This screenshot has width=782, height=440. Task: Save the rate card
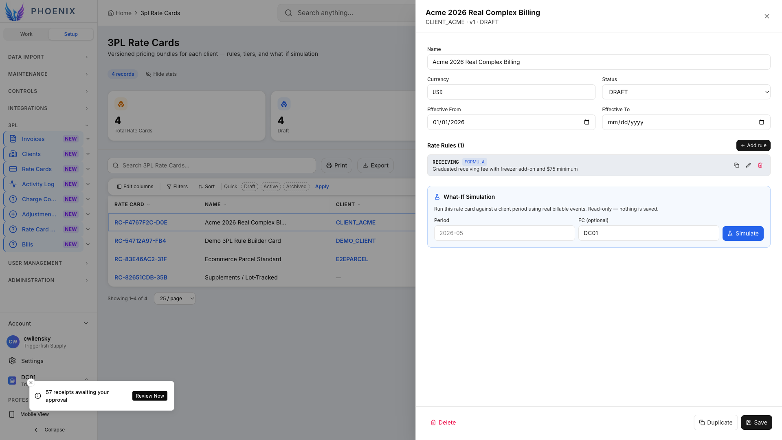tap(756, 422)
